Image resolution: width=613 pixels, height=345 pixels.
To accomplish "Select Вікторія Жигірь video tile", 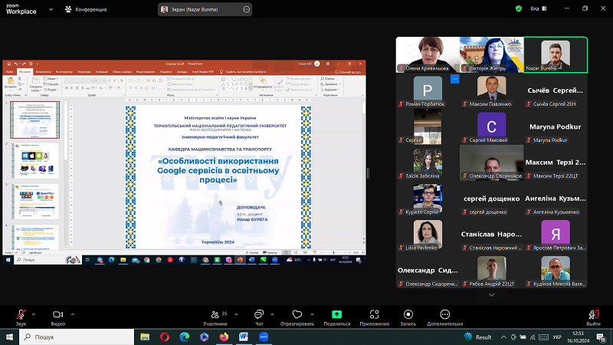I will tap(491, 54).
